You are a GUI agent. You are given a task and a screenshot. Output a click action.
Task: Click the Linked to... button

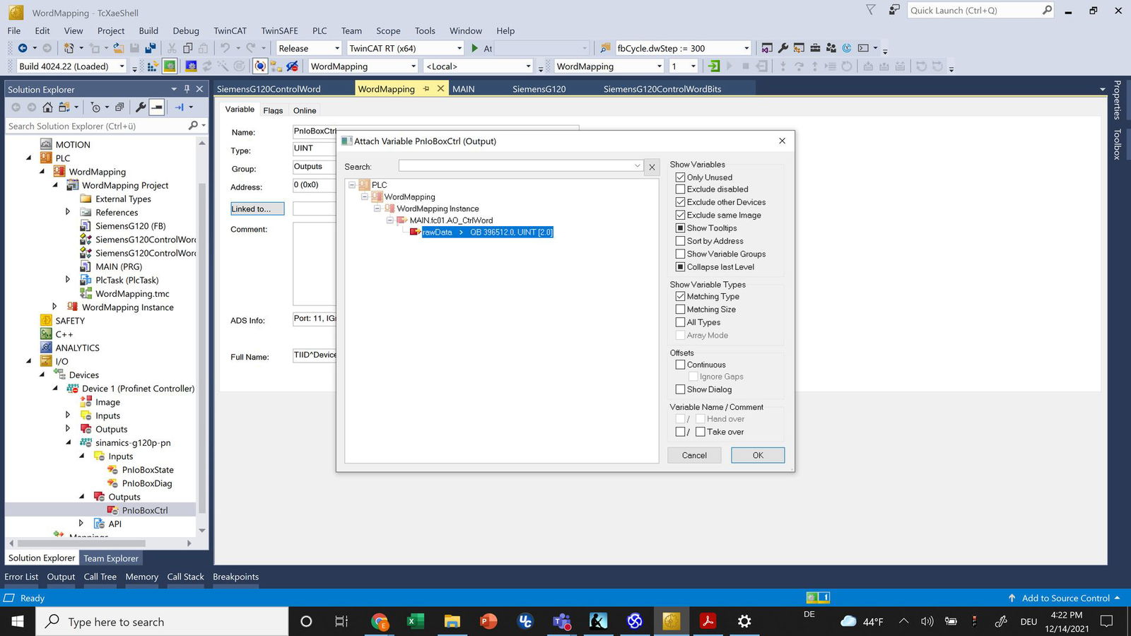point(257,209)
